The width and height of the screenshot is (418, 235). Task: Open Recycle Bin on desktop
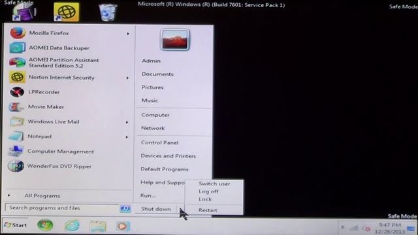click(x=108, y=12)
